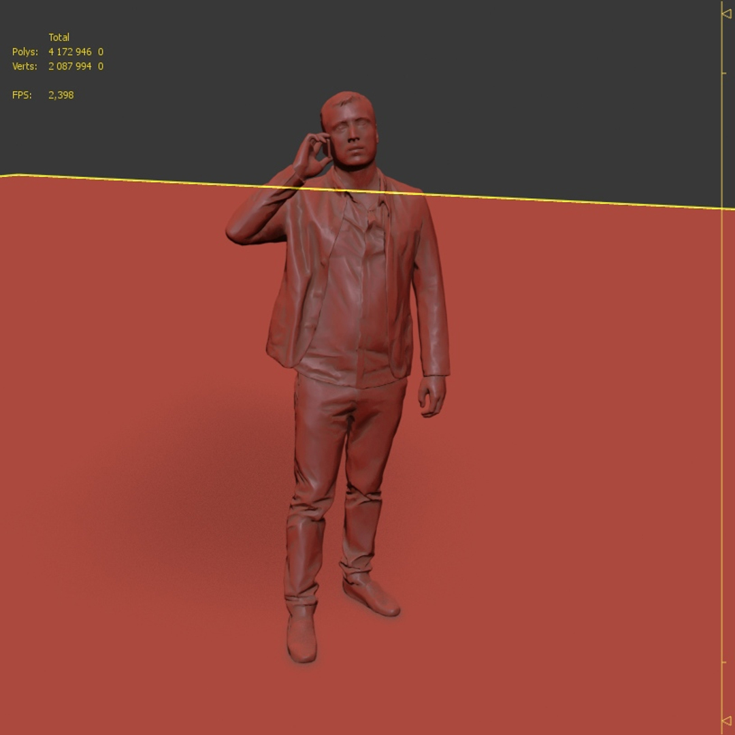Click the Verts count value 2 087 994
Screen dimensions: 735x735
pos(70,66)
